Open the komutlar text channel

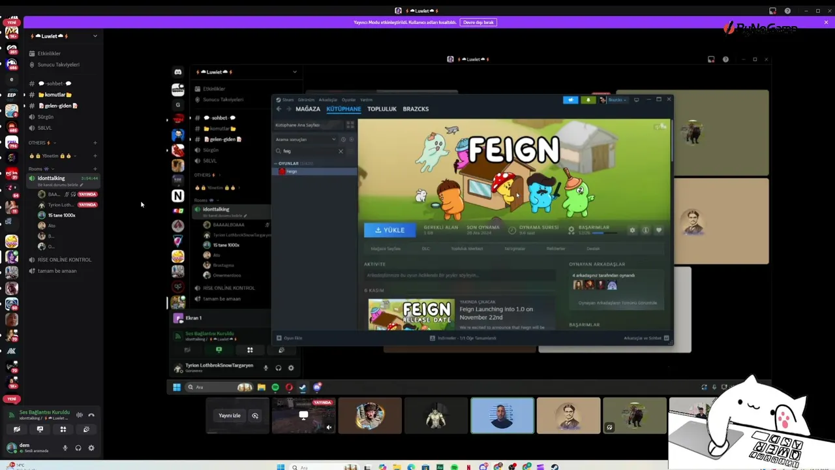coord(55,95)
